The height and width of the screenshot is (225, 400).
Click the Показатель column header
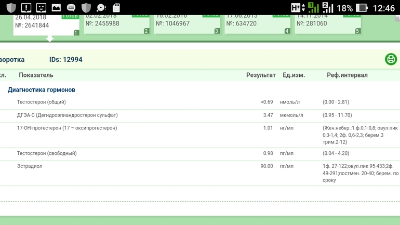click(36, 75)
